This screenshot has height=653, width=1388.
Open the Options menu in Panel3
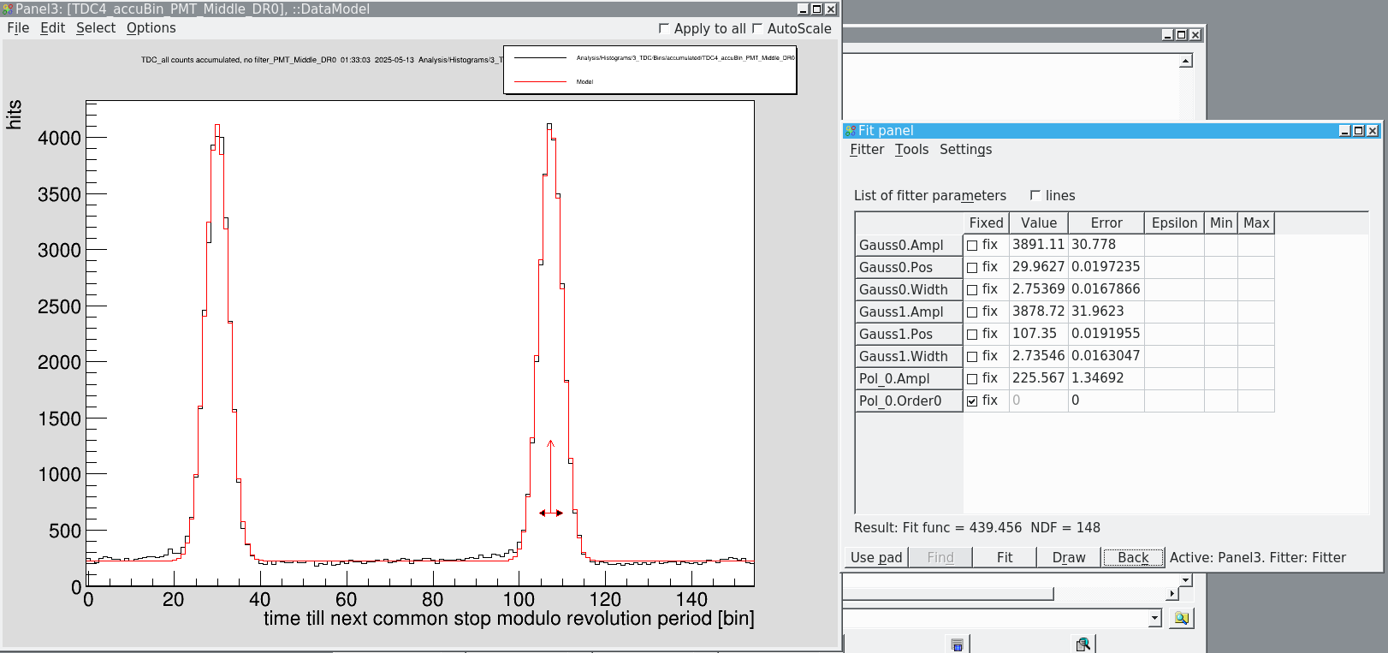pos(151,28)
